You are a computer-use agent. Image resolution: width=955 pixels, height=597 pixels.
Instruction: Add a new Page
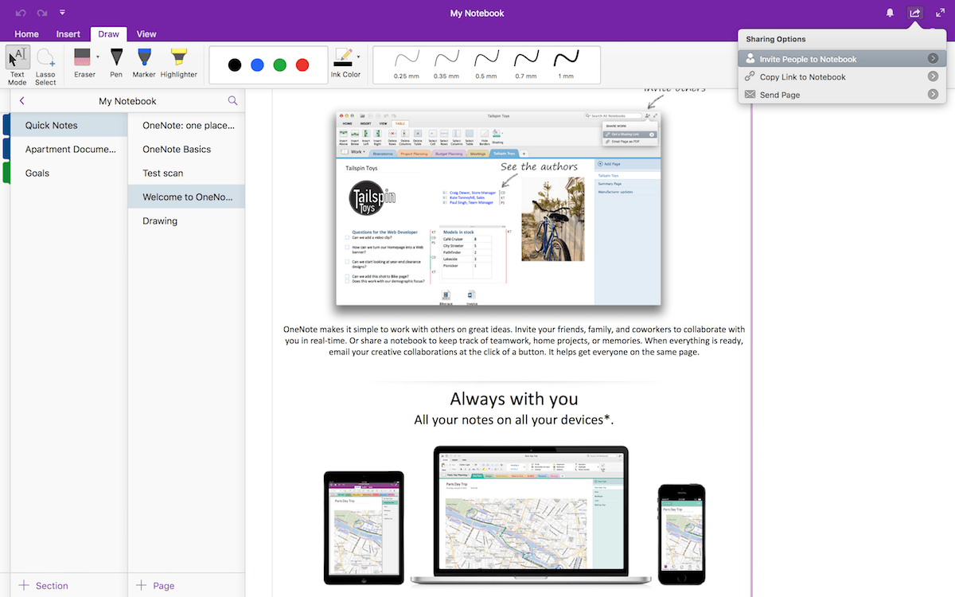coord(155,585)
